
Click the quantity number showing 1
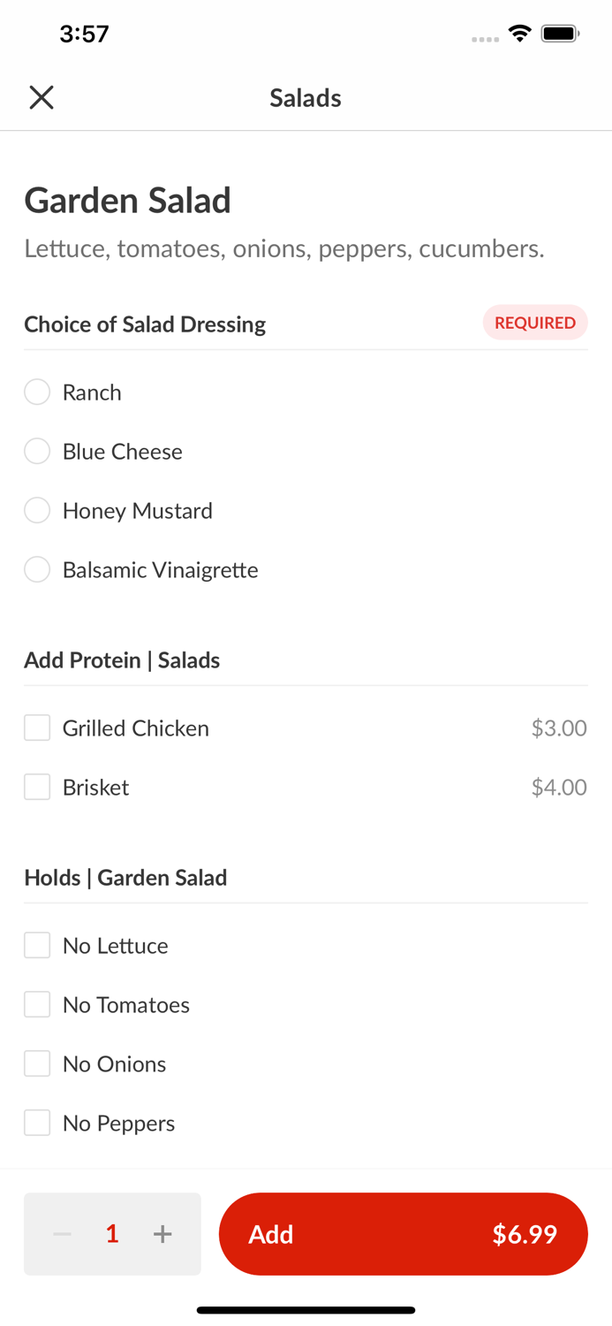112,1233
